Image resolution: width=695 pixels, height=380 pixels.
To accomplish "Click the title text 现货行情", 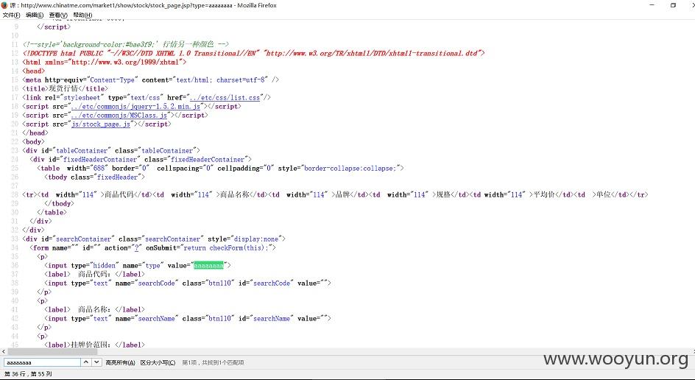I will pos(63,88).
